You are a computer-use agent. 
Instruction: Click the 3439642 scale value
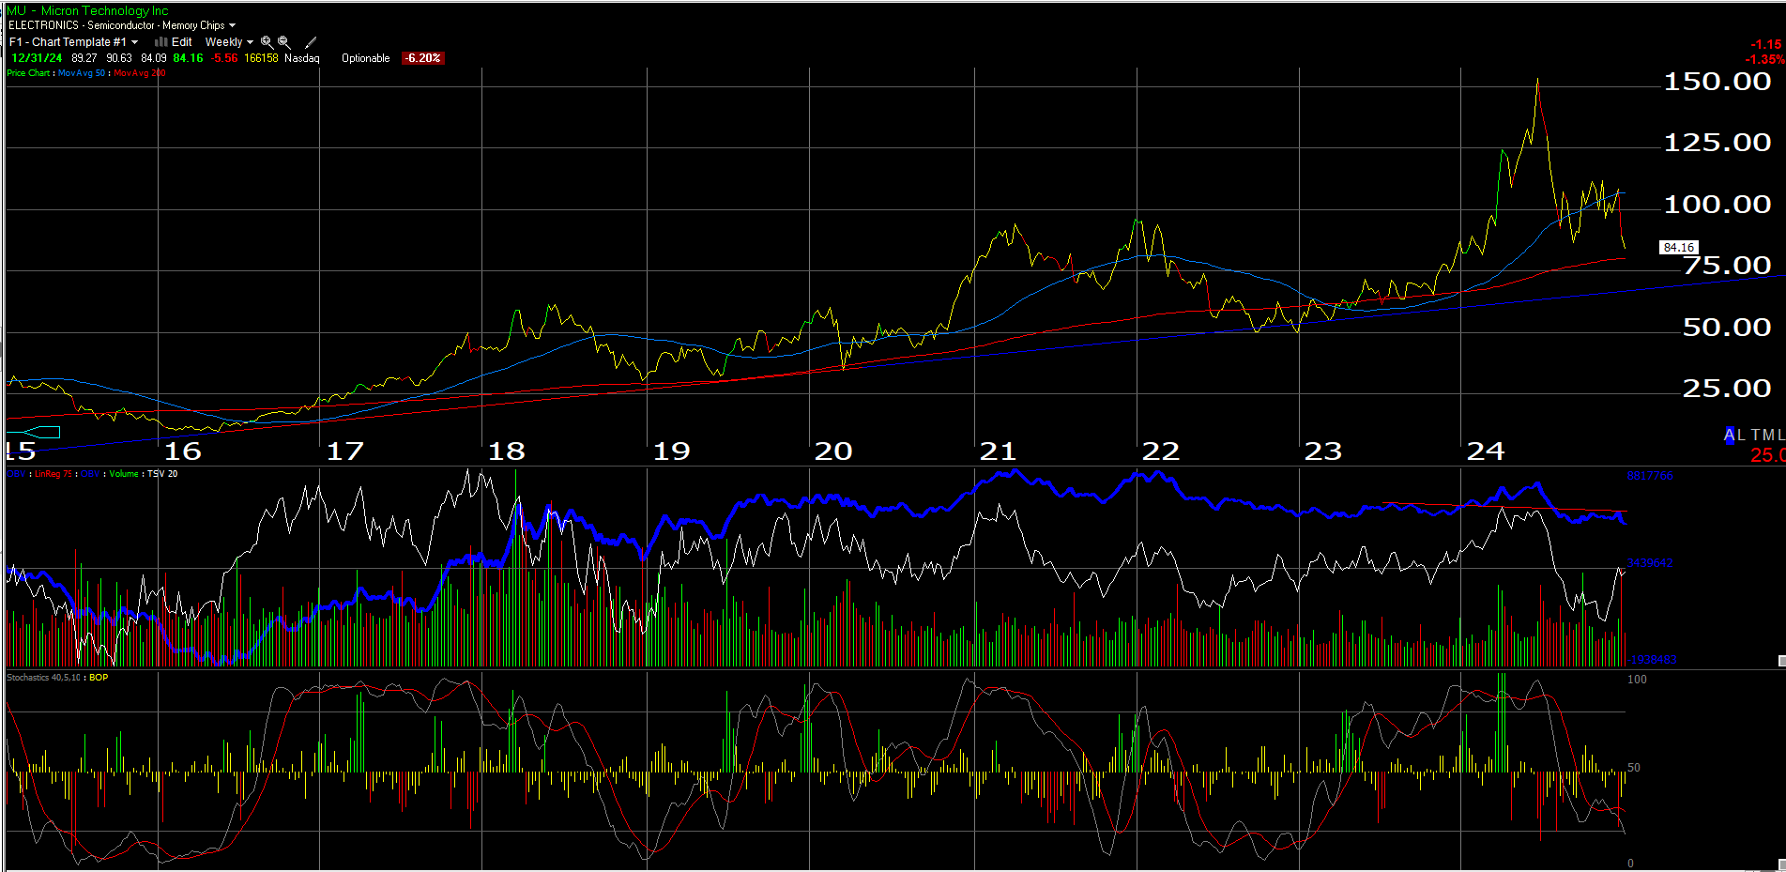click(x=1650, y=563)
